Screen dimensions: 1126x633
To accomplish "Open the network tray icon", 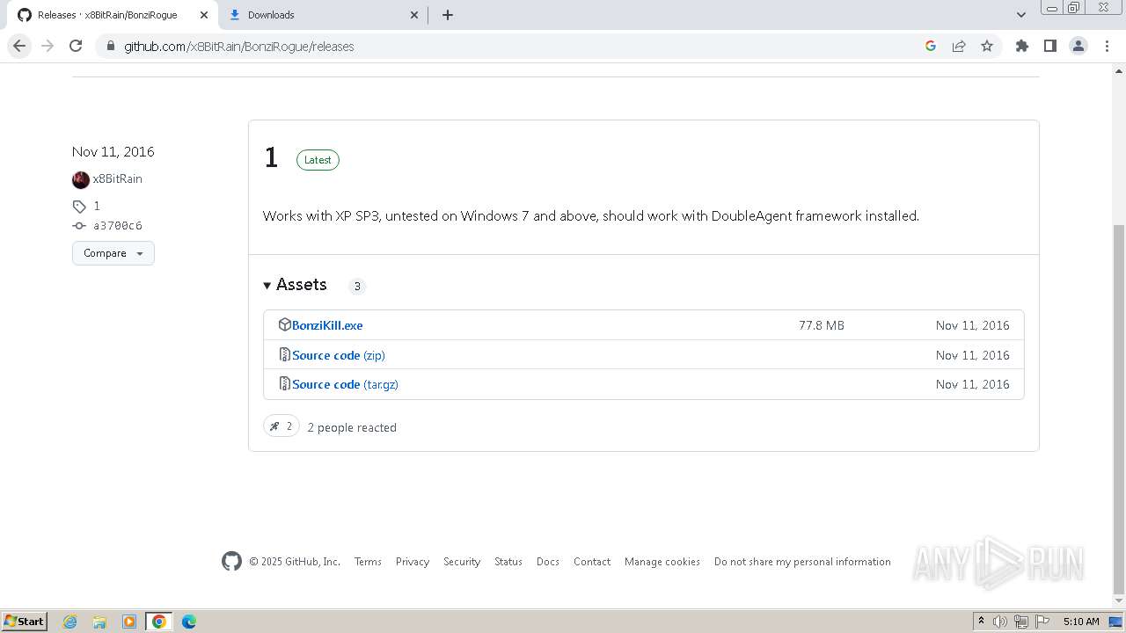I will click(1021, 622).
